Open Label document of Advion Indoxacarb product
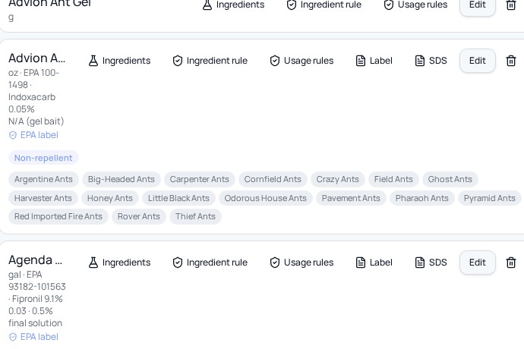Viewport: 524px width, 349px height. pyautogui.click(x=374, y=61)
